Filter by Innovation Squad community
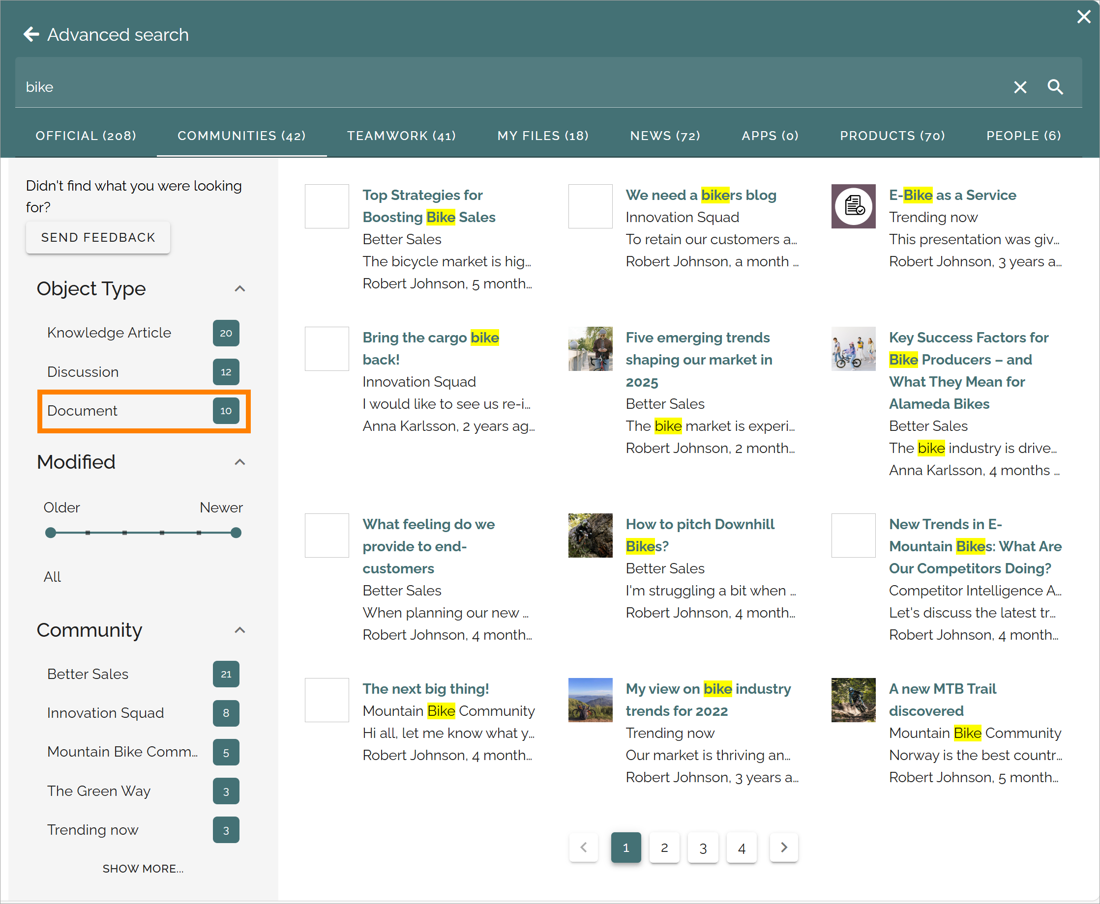Viewport: 1100px width, 904px height. pyautogui.click(x=143, y=713)
